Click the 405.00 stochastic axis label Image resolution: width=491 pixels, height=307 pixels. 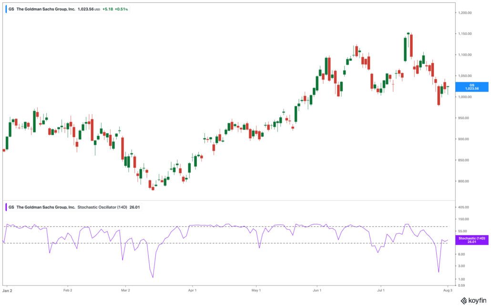pyautogui.click(x=463, y=207)
